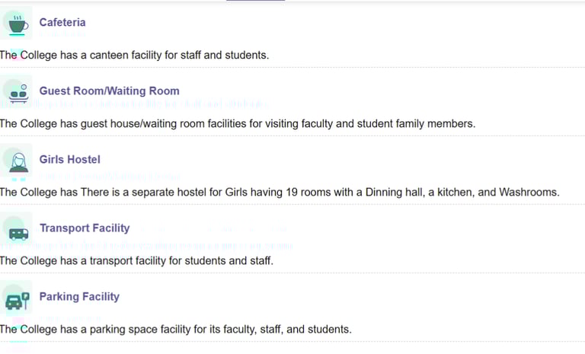The image size is (585, 354).
Task: Click the Cafeteria coffee cup icon
Action: tap(16, 24)
